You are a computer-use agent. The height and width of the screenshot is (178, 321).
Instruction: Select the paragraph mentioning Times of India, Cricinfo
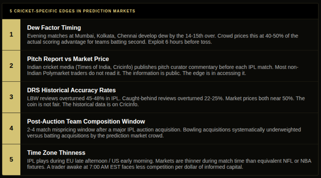pos(163,70)
